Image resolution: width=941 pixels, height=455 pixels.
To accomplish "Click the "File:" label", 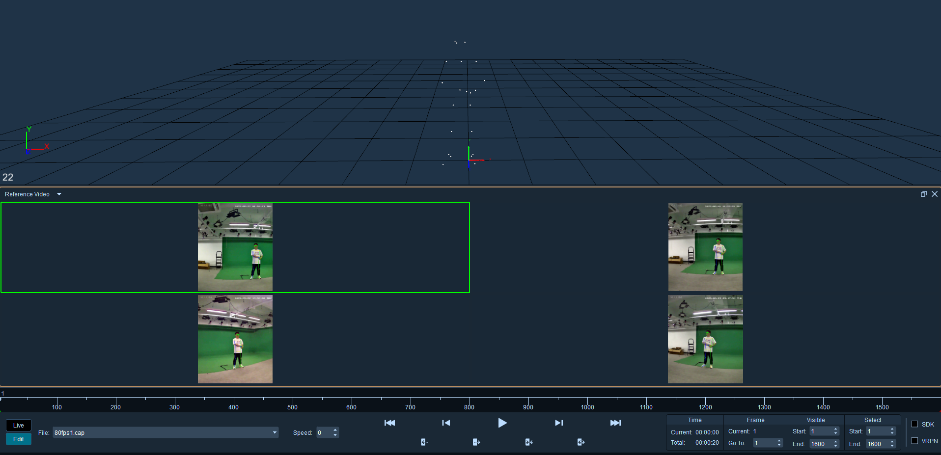I will point(44,433).
